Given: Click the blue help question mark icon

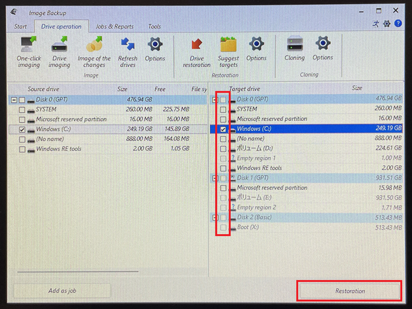Looking at the screenshot, I should 398,23.
